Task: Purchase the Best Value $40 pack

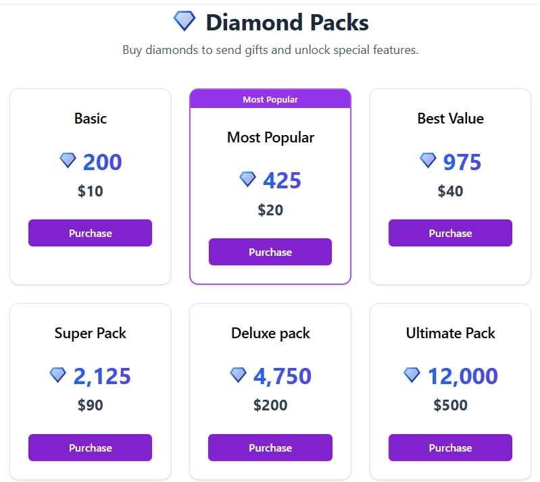Action: pos(451,233)
